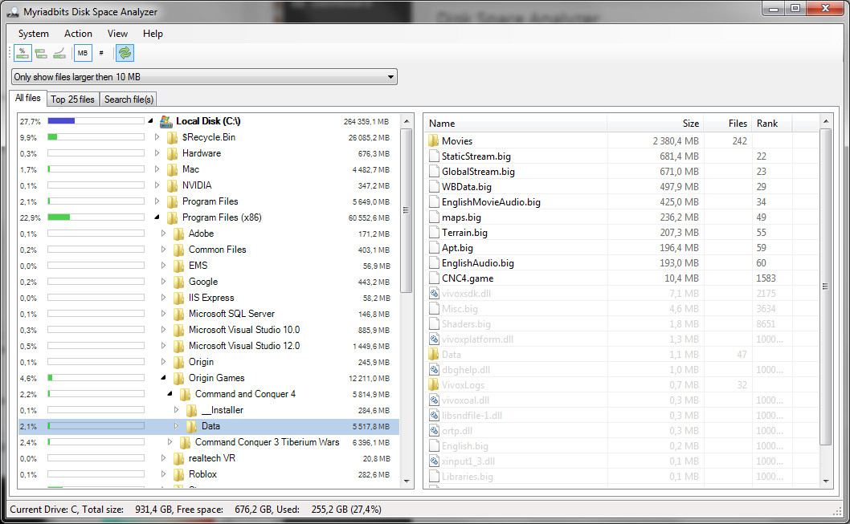850x524 pixels.
Task: Click the NVIDIA folder icon
Action: pyautogui.click(x=173, y=185)
